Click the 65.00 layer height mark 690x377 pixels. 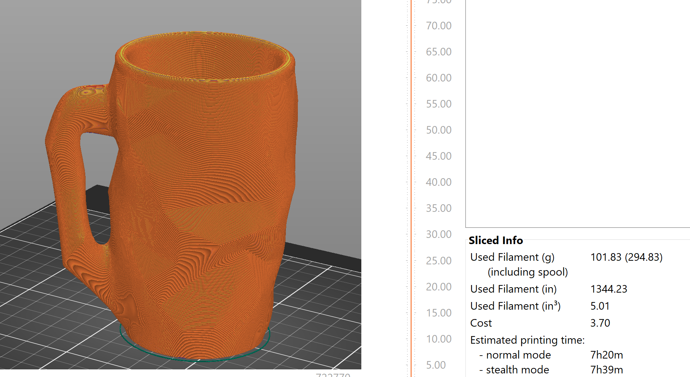[x=439, y=52]
